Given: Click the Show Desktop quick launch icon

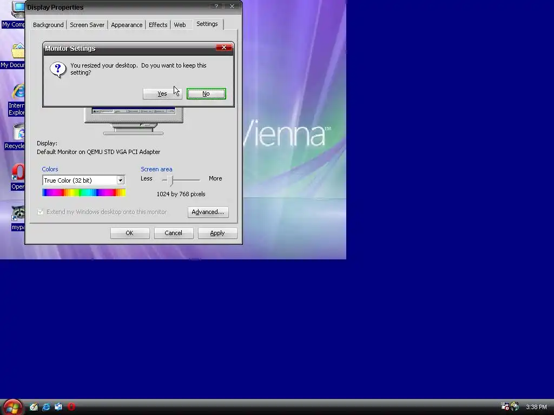Looking at the screenshot, I should coord(34,407).
